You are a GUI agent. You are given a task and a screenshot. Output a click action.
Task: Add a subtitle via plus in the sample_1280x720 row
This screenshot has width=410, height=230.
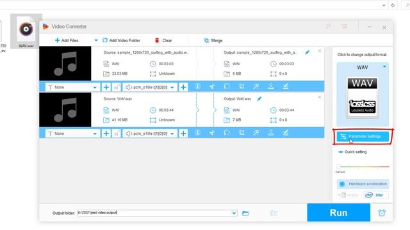[x=106, y=87]
